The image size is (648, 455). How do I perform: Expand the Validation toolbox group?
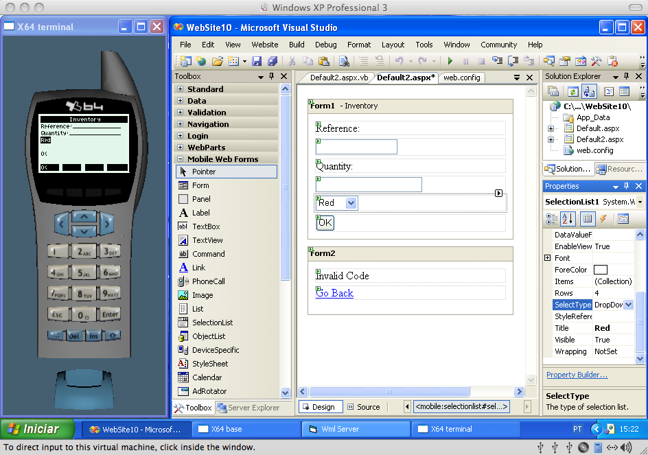180,112
